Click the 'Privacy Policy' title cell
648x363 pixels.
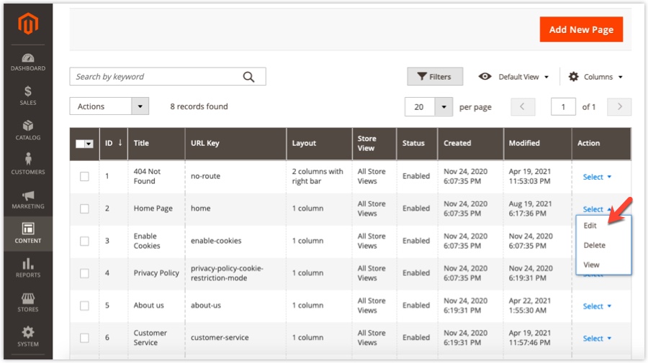(x=156, y=273)
